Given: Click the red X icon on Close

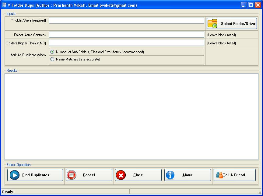Looking at the screenshot, I should [x=121, y=175].
